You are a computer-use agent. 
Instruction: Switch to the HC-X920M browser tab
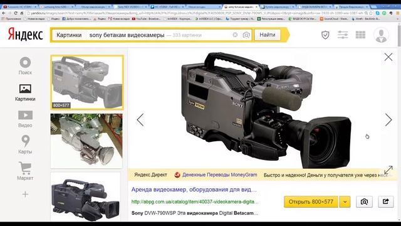[167, 7]
